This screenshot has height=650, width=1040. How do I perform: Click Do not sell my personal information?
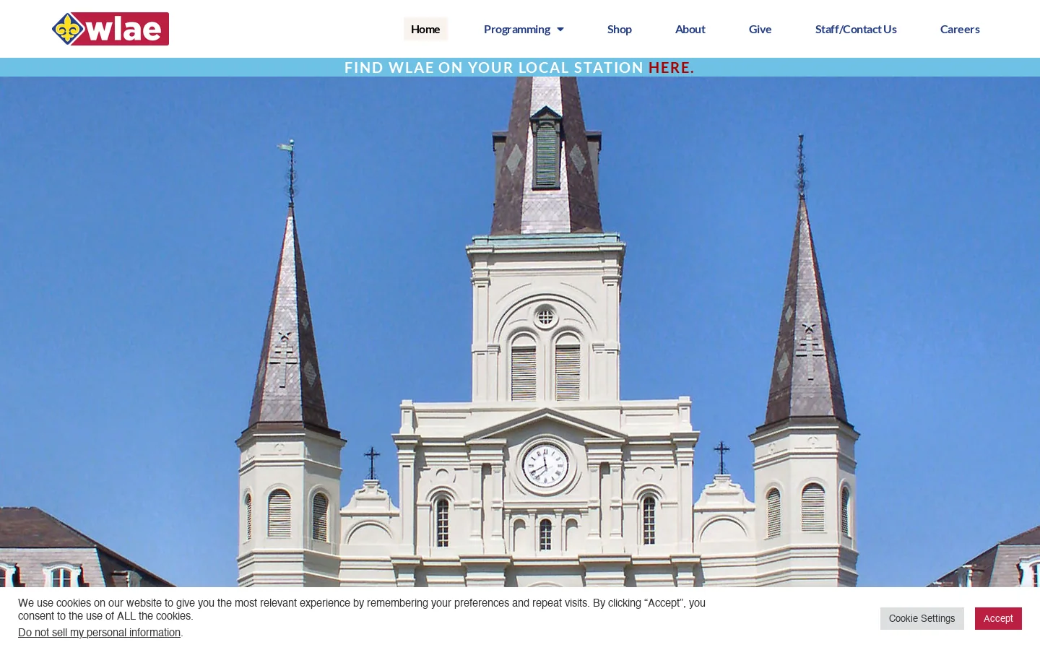coord(100,633)
